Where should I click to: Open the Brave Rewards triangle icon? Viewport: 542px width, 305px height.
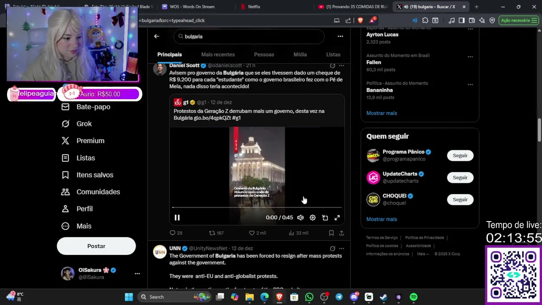[372, 20]
